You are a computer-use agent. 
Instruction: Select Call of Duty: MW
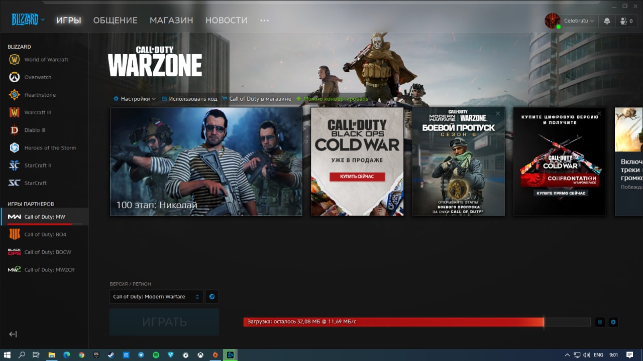point(44,217)
